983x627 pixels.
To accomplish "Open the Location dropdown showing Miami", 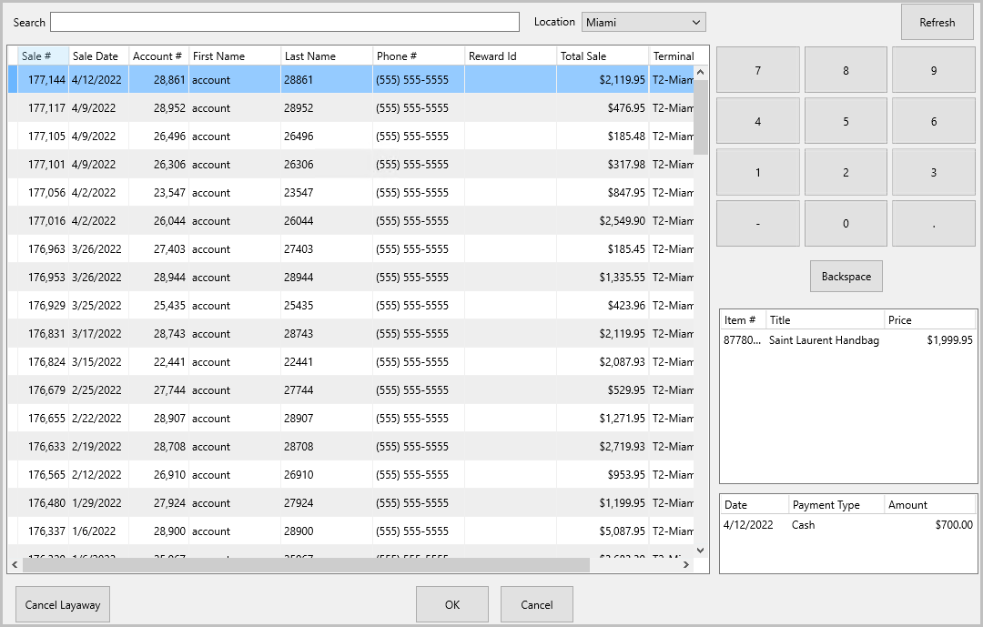I will tap(644, 22).
